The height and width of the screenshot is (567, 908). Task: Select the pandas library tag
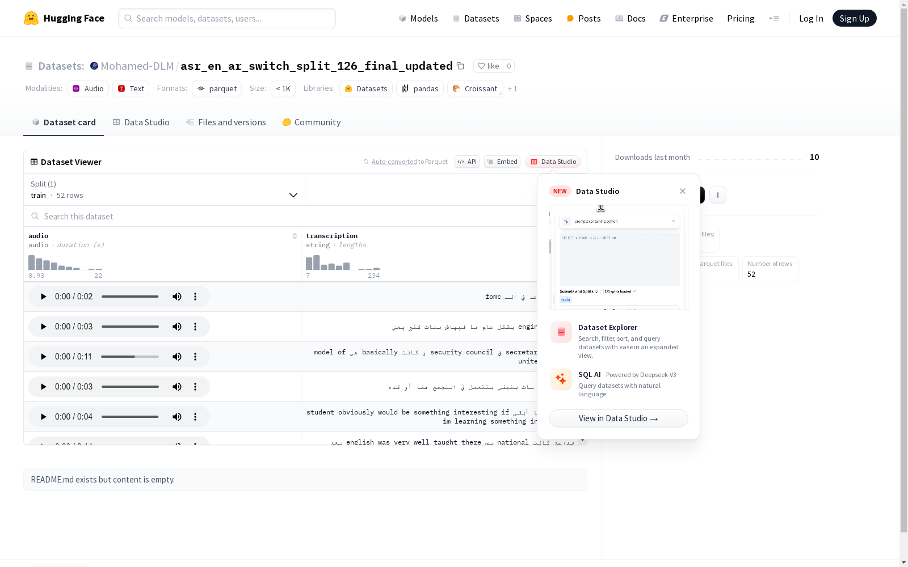pos(420,88)
